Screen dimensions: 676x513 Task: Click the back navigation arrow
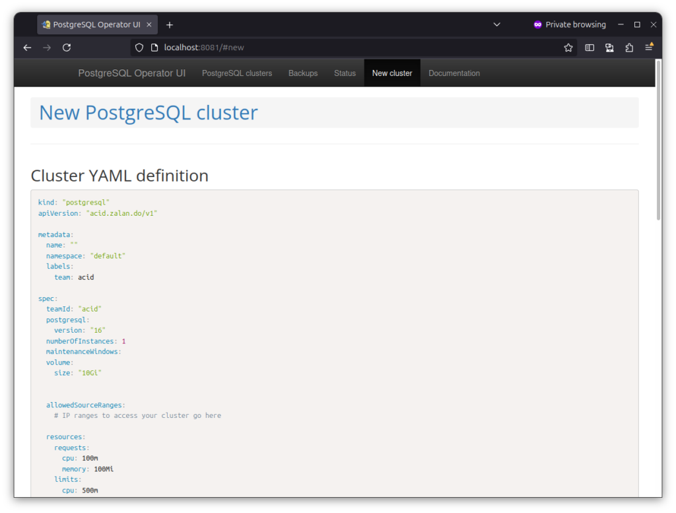coord(26,47)
